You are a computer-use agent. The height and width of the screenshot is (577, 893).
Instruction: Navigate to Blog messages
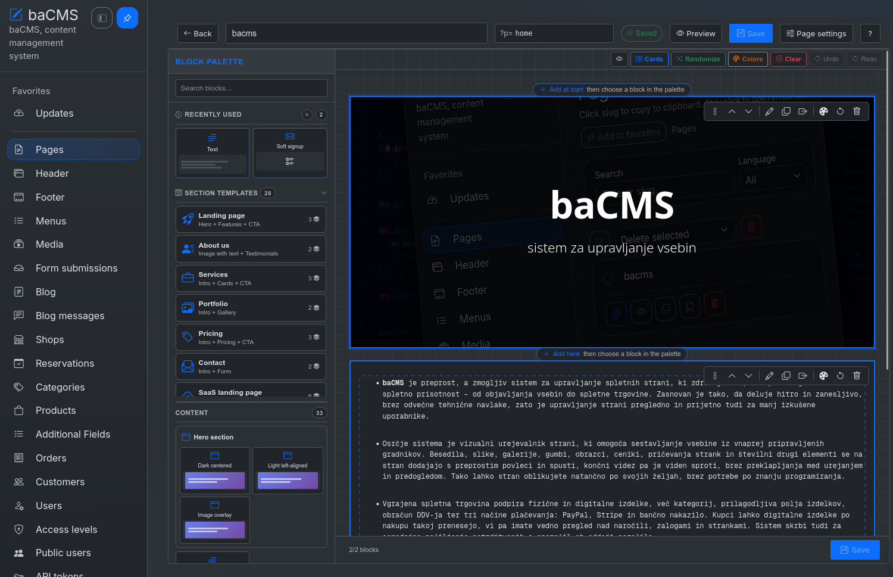click(x=73, y=316)
